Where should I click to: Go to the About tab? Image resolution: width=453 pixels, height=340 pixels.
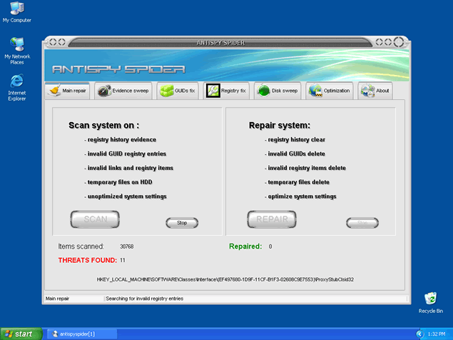(376, 91)
